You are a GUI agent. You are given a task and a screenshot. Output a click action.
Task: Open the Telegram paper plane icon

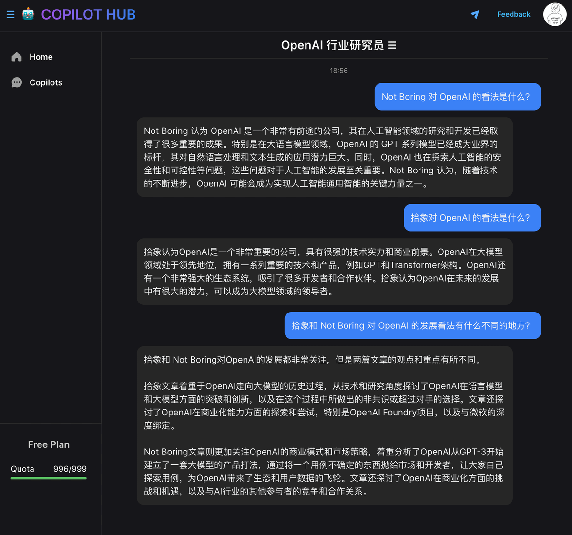pyautogui.click(x=475, y=14)
